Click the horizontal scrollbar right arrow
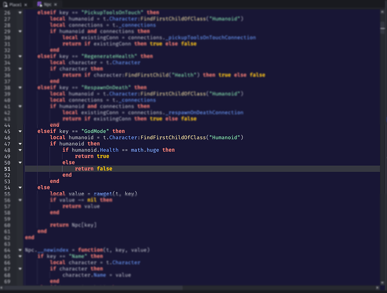387x293 pixels. point(378,288)
